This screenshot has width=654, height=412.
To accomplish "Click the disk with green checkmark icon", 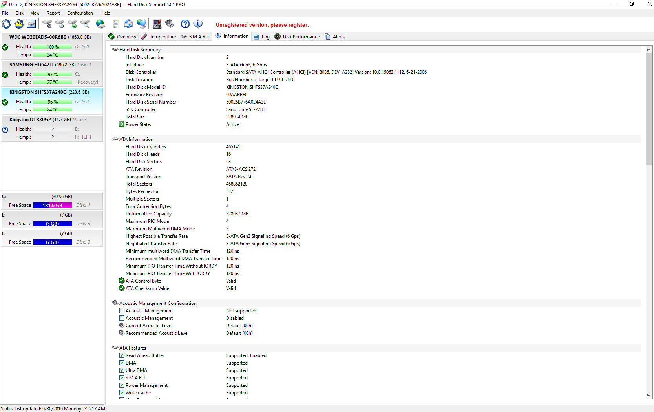I will pos(72,24).
